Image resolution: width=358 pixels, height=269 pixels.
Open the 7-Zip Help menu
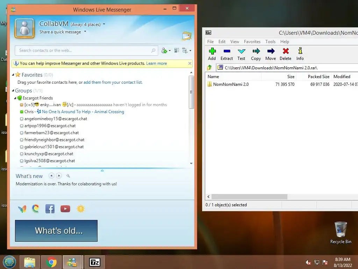(x=285, y=42)
